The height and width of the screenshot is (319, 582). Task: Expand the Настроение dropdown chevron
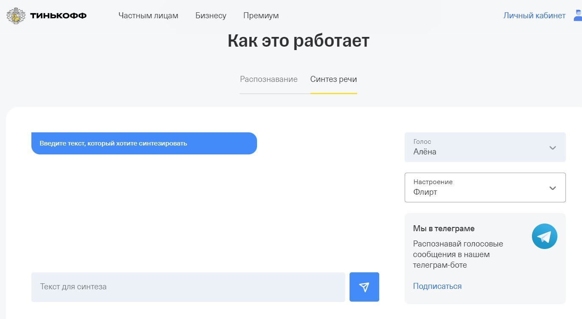(552, 188)
